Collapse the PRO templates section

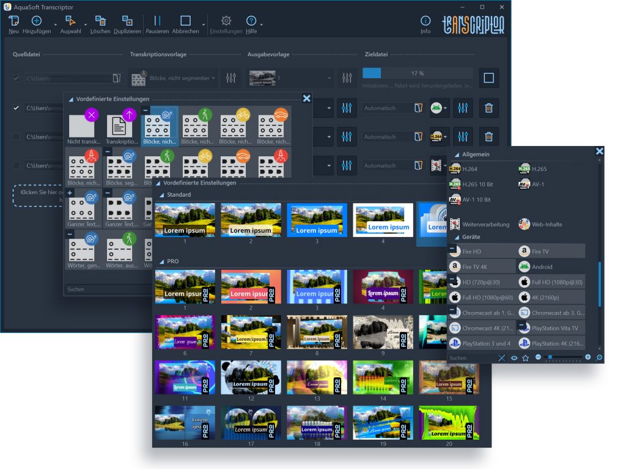click(161, 261)
